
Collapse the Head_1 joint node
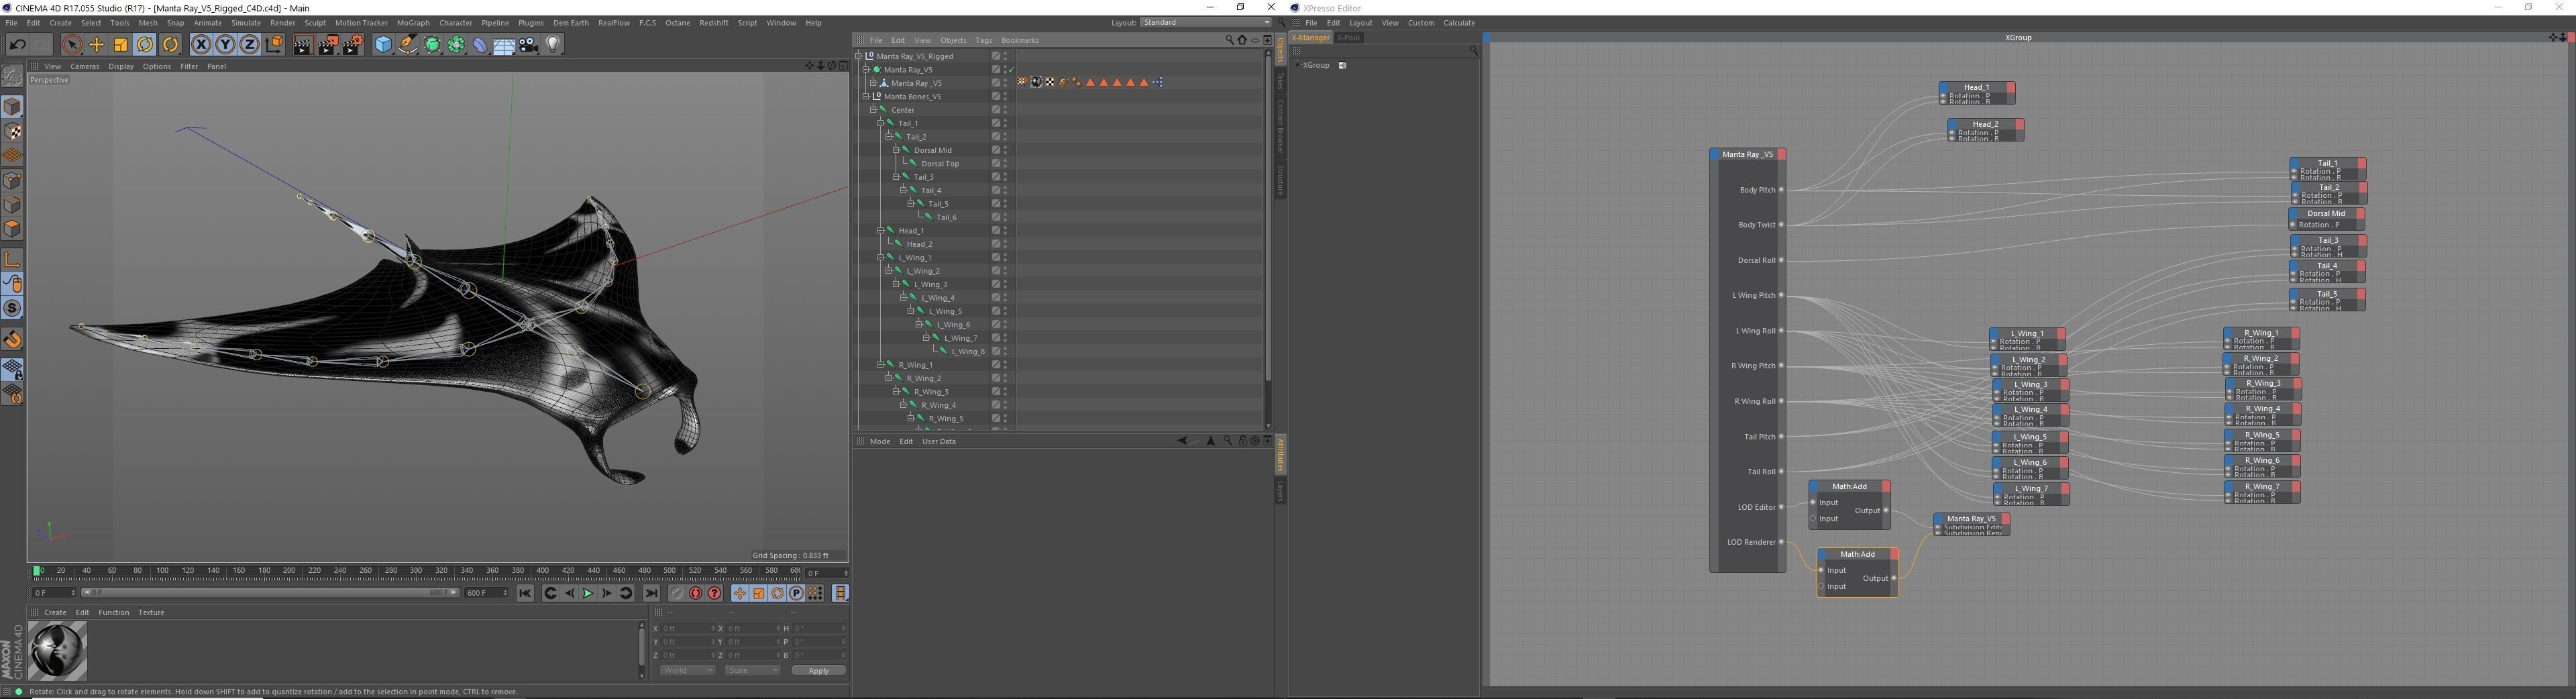pyautogui.click(x=881, y=231)
